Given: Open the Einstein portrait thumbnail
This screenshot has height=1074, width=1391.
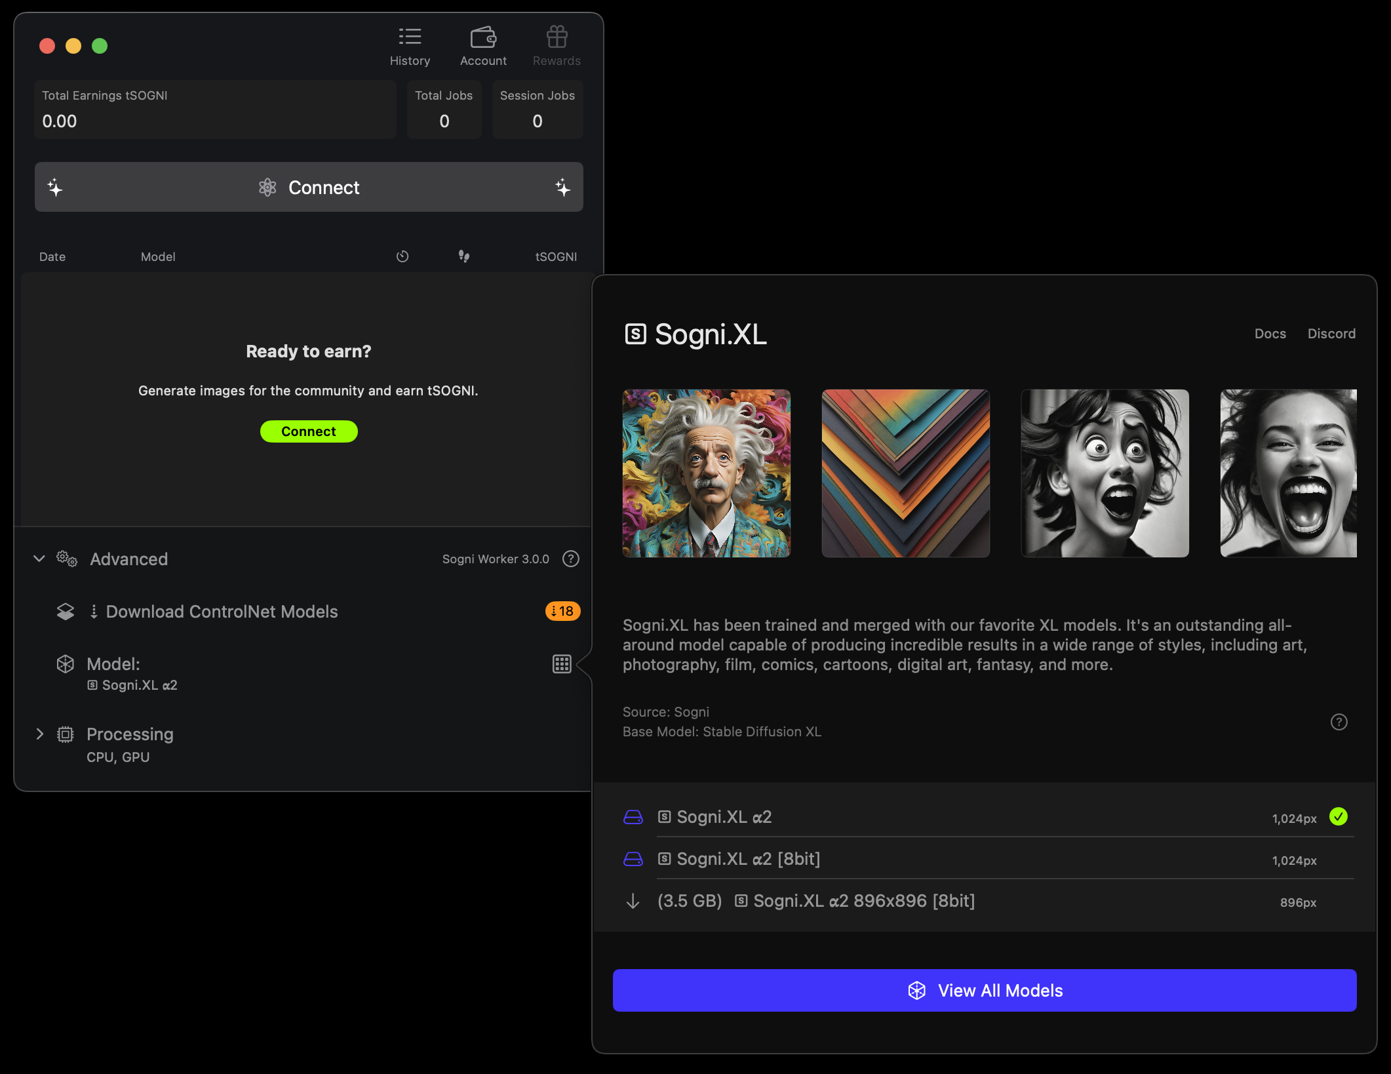Looking at the screenshot, I should (706, 473).
